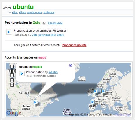Download MP3 of the pronunciation
135x120 pixels.
click(x=47, y=35)
